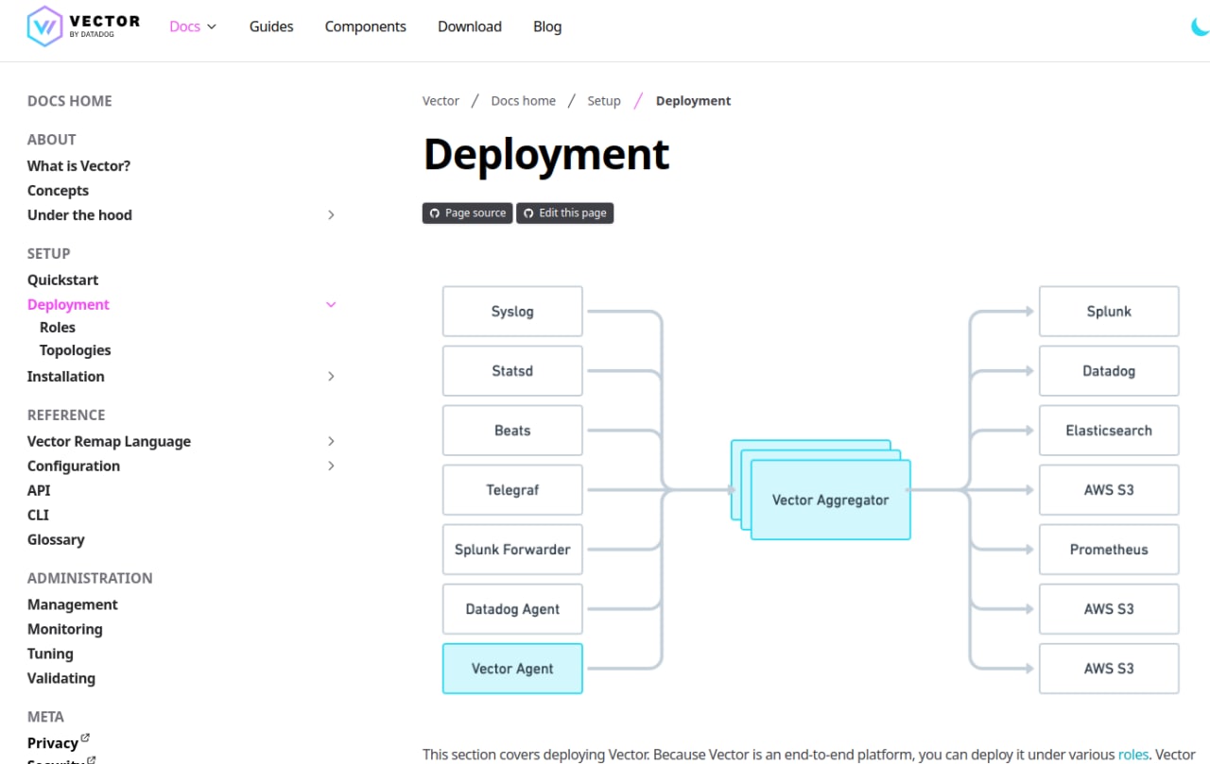Click the Vector by Datadog logo
This screenshot has height=764, width=1210.
83,26
